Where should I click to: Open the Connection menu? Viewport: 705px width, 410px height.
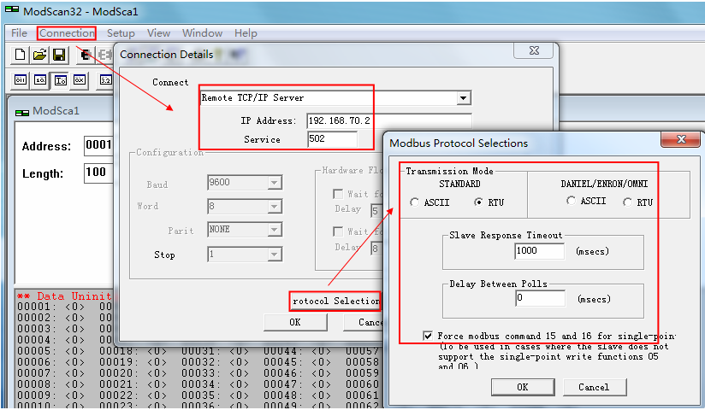(x=67, y=33)
